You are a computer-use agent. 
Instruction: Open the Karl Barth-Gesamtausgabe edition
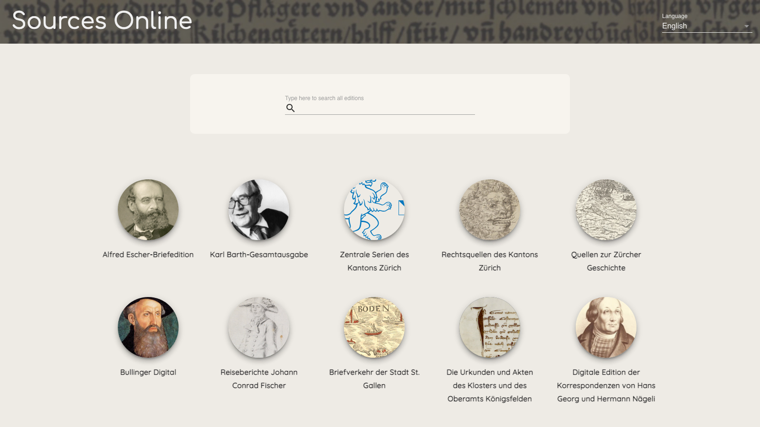pyautogui.click(x=258, y=255)
